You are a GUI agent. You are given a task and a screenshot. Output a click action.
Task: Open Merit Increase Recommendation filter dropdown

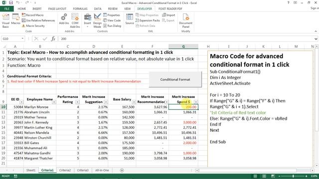166,102
